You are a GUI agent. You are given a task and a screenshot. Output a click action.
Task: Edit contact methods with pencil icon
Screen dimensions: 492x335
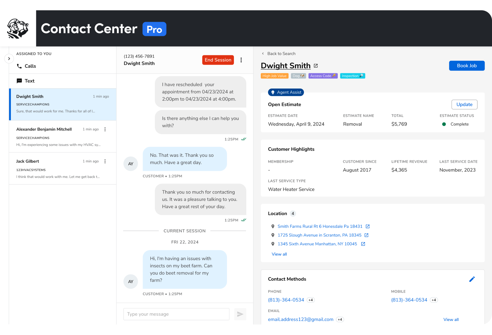coord(472,279)
